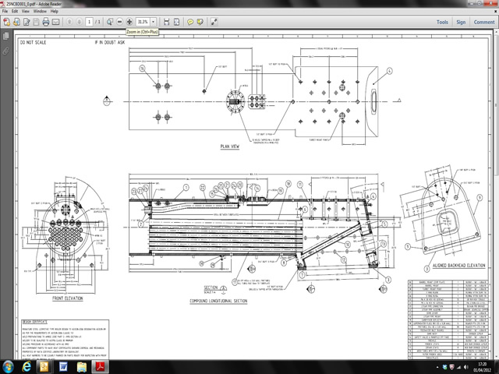Open the File menu
Screen dimensions: 499x374
(5, 12)
